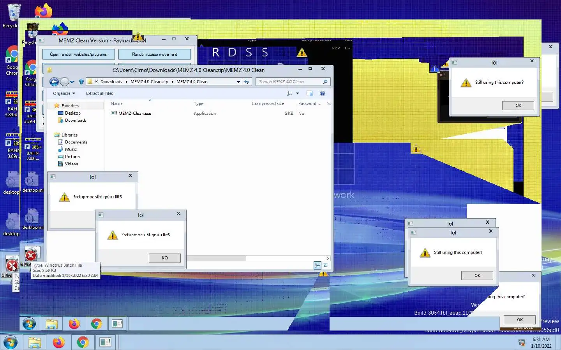
Task: Switch to large icons view at Explorer bottom
Action: click(x=326, y=265)
